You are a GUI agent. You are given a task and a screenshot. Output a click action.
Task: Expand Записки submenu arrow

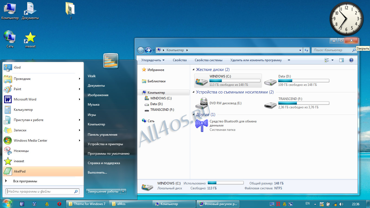point(80,130)
